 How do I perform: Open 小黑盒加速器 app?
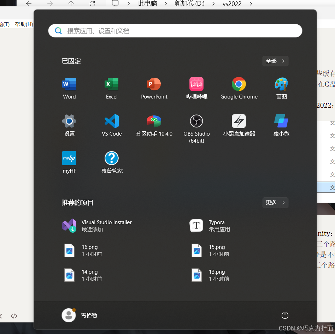(x=239, y=125)
